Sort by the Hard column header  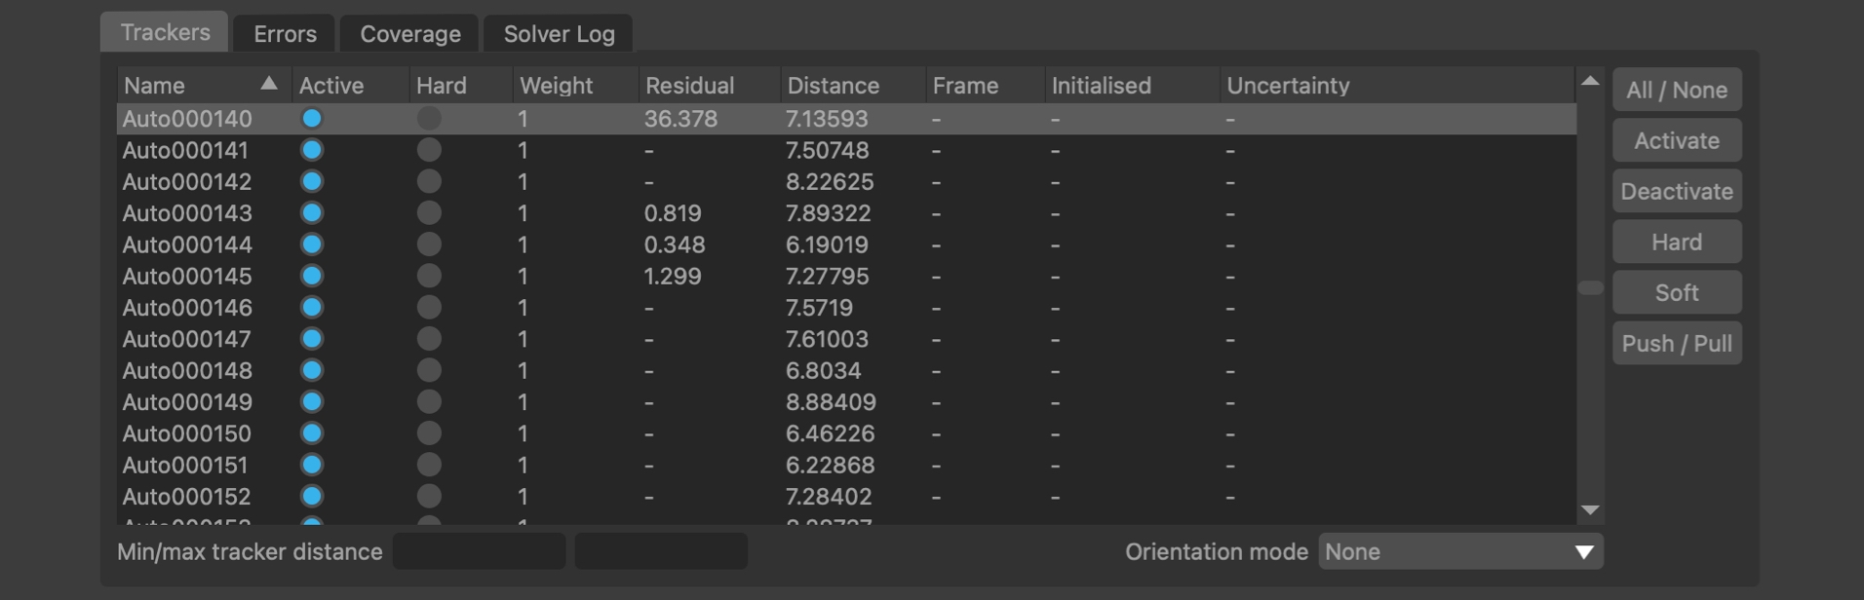(461, 86)
